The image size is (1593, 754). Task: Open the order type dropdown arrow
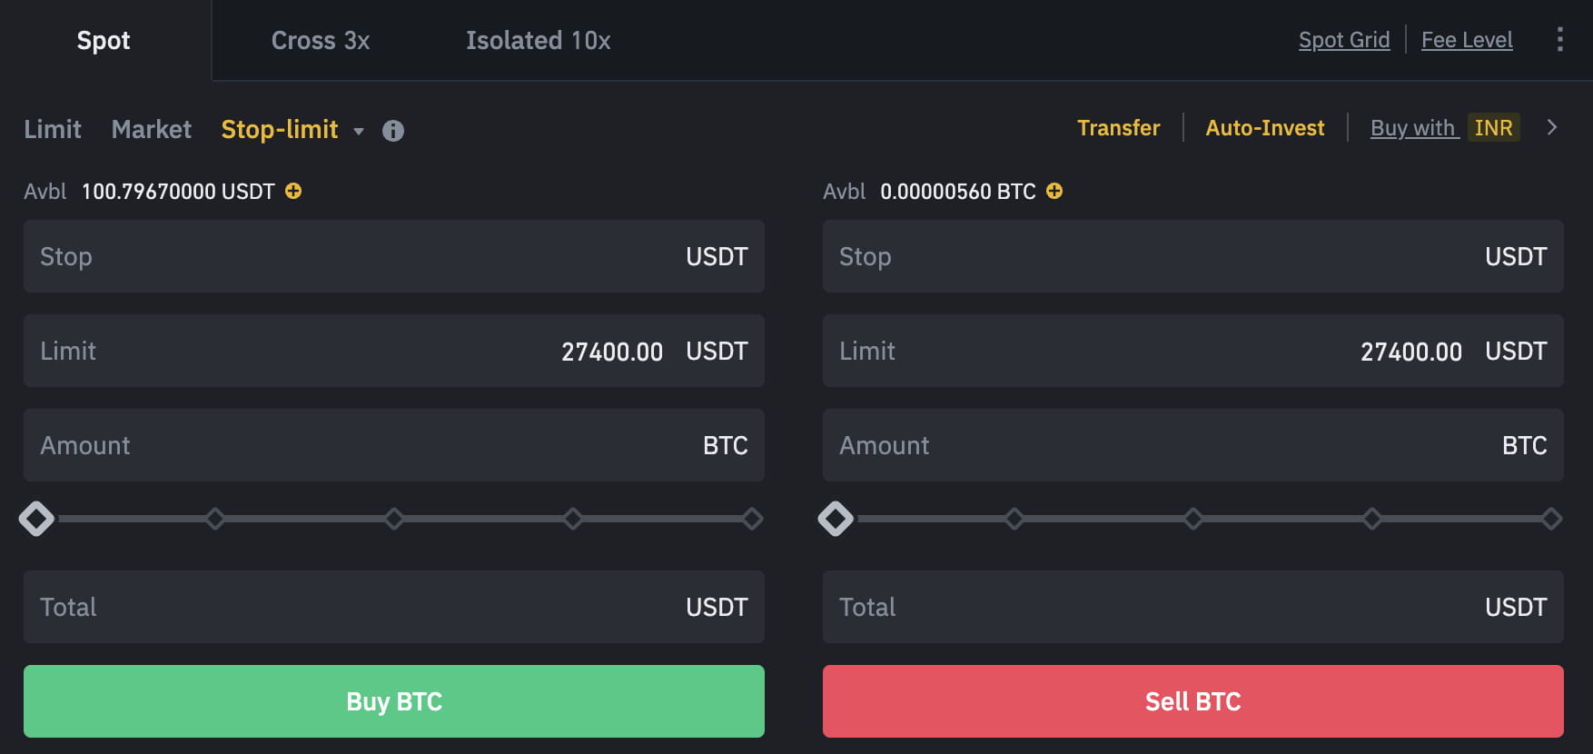(359, 132)
